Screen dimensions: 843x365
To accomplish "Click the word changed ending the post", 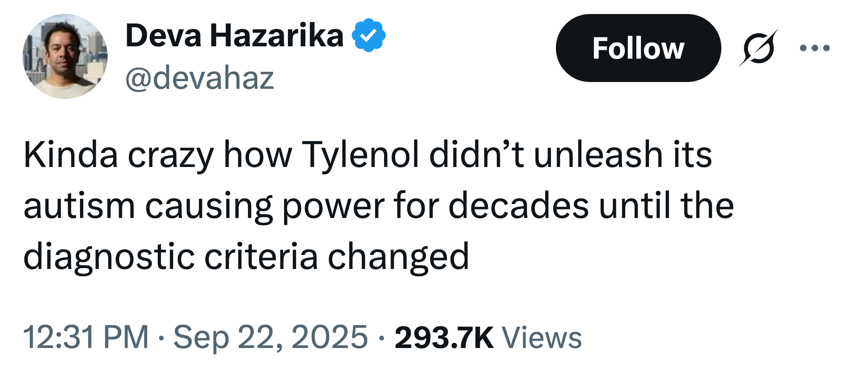I will (x=398, y=257).
